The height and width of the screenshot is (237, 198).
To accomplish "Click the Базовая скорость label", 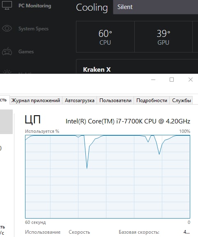I will (139, 232).
